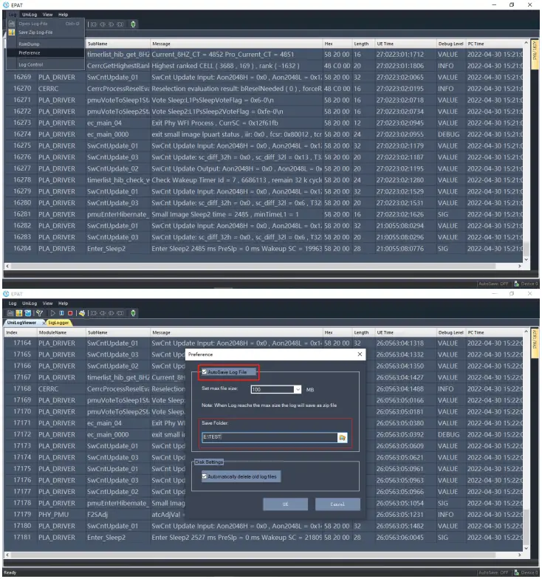Screen dimensions: 542x579
Task: Click scroll-down arrow in upper window table
Action: click(x=526, y=260)
